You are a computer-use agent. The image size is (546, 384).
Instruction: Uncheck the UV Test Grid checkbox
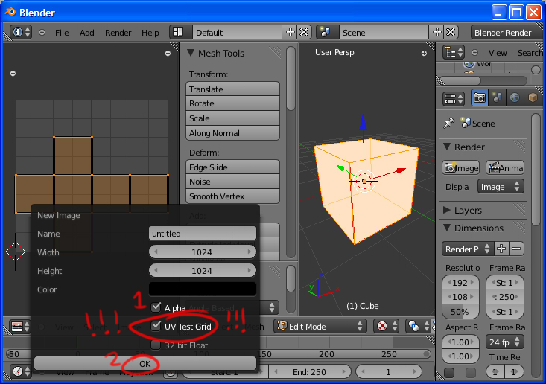pyautogui.click(x=156, y=326)
